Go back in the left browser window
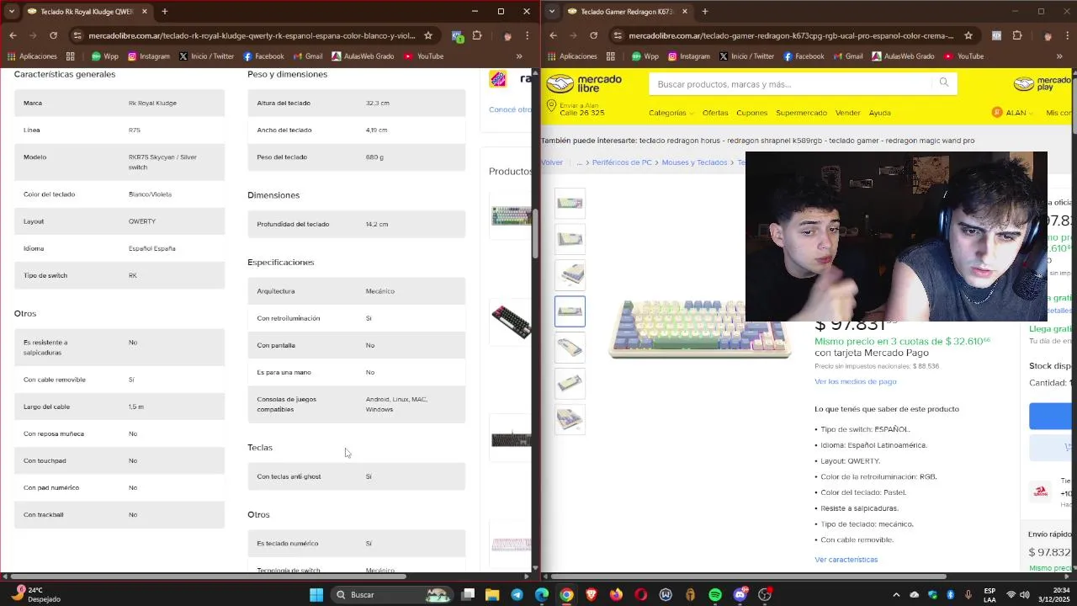Screen dimensions: 1077x606 point(13,35)
